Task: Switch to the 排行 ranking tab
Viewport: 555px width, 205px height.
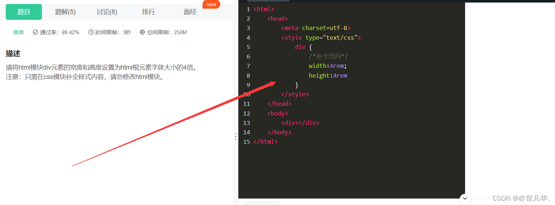Action: (x=148, y=12)
